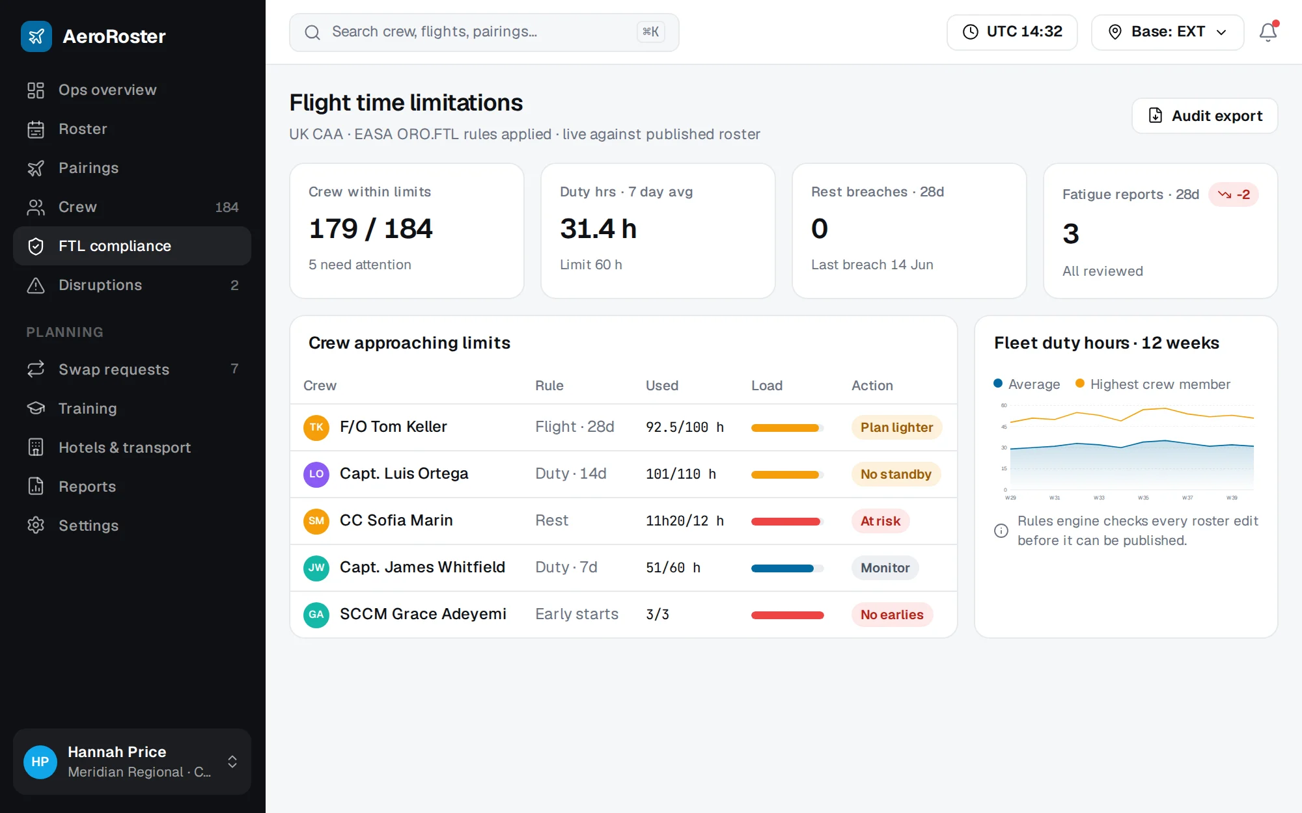1302x813 pixels.
Task: Click the Training graduation cap icon
Action: click(36, 408)
